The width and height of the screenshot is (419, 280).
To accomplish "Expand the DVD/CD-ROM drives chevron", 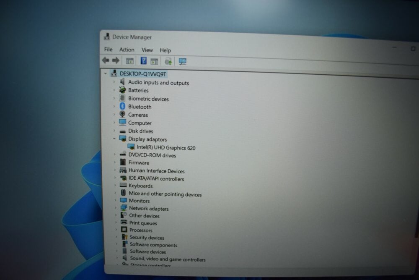I will (x=115, y=154).
